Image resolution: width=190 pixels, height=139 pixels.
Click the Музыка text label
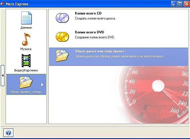pyautogui.click(x=26, y=49)
